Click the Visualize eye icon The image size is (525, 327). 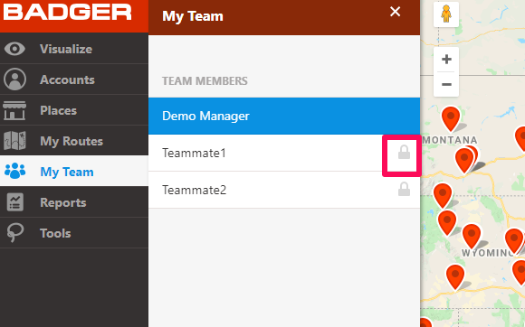14,49
